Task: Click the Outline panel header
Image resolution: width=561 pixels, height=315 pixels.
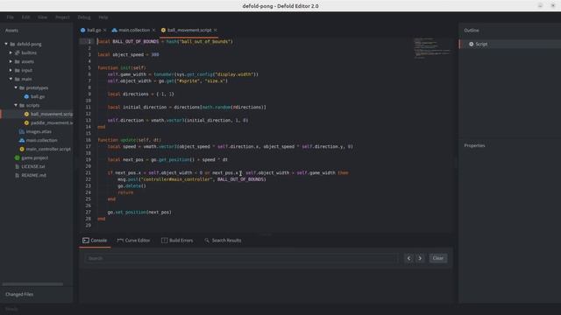Action: pos(472,31)
